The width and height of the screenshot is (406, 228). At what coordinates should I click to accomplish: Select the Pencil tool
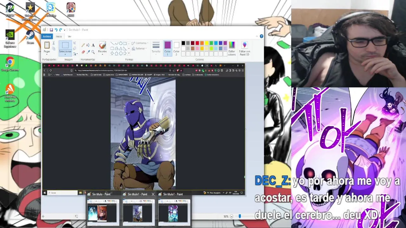click(83, 45)
